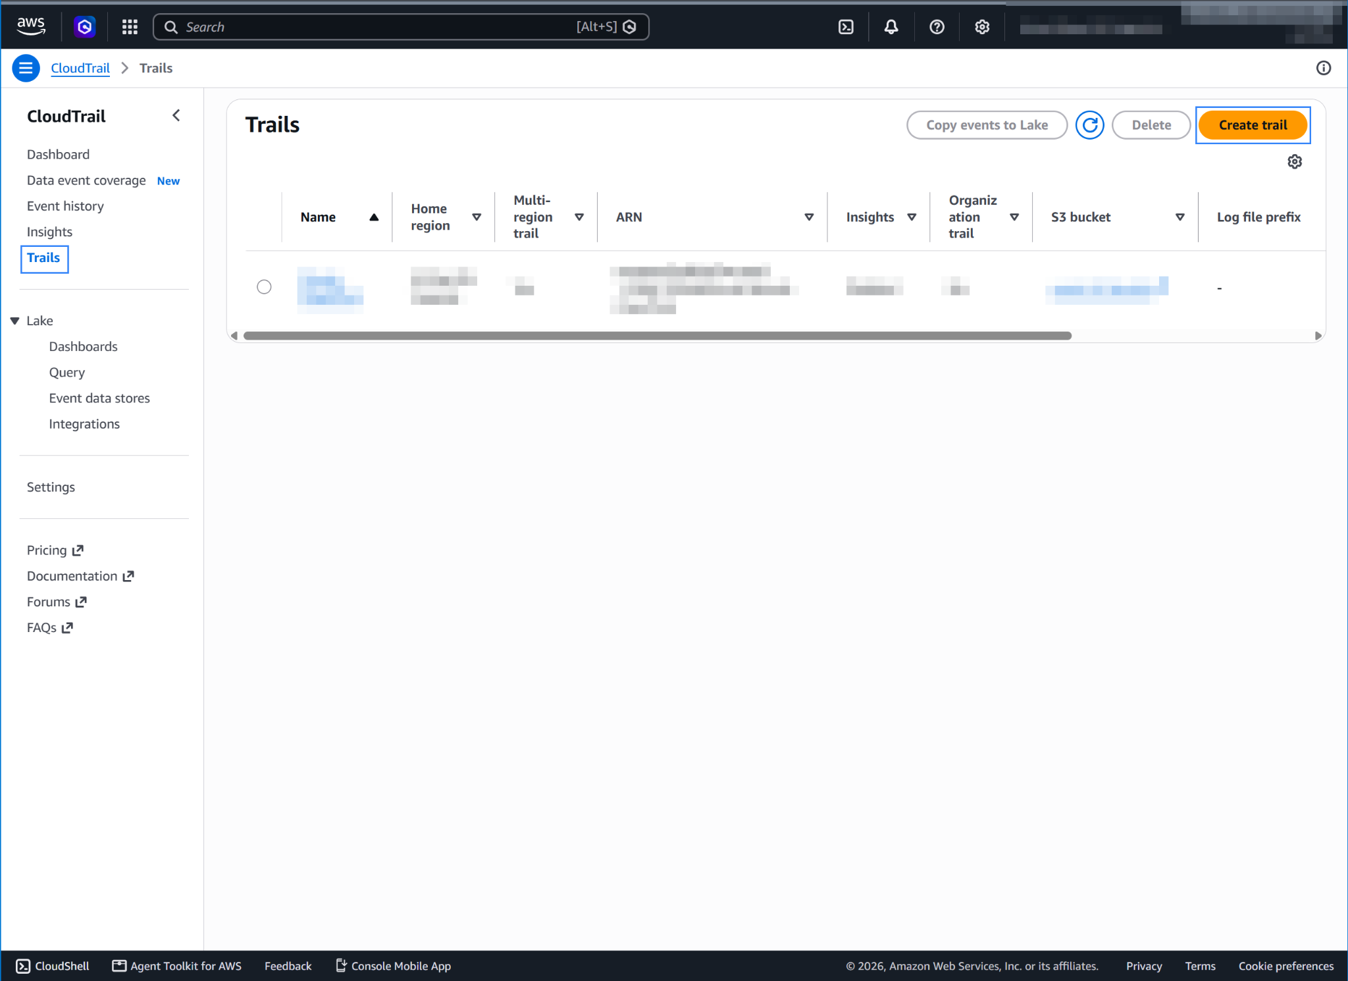This screenshot has width=1348, height=981.
Task: Focus the top Search field
Action: click(x=401, y=27)
